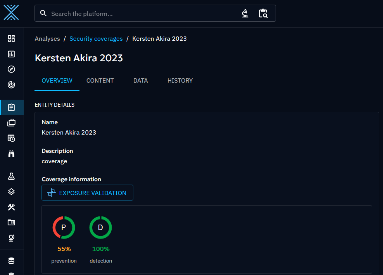Open the Data database icon in sidebar
The image size is (383, 275).
coord(11,261)
